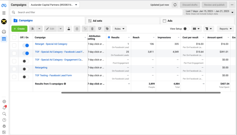Click the horizontal scrollbar under the table
The width and height of the screenshot is (237, 135).
141,93
